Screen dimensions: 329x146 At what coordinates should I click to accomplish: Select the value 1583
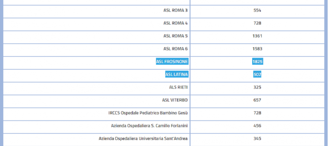257,49
